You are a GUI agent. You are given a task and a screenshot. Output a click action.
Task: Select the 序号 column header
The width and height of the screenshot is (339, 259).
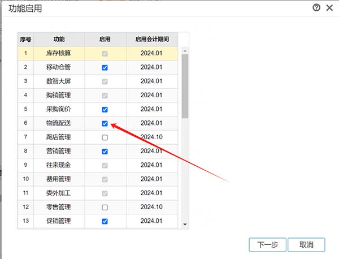point(25,40)
